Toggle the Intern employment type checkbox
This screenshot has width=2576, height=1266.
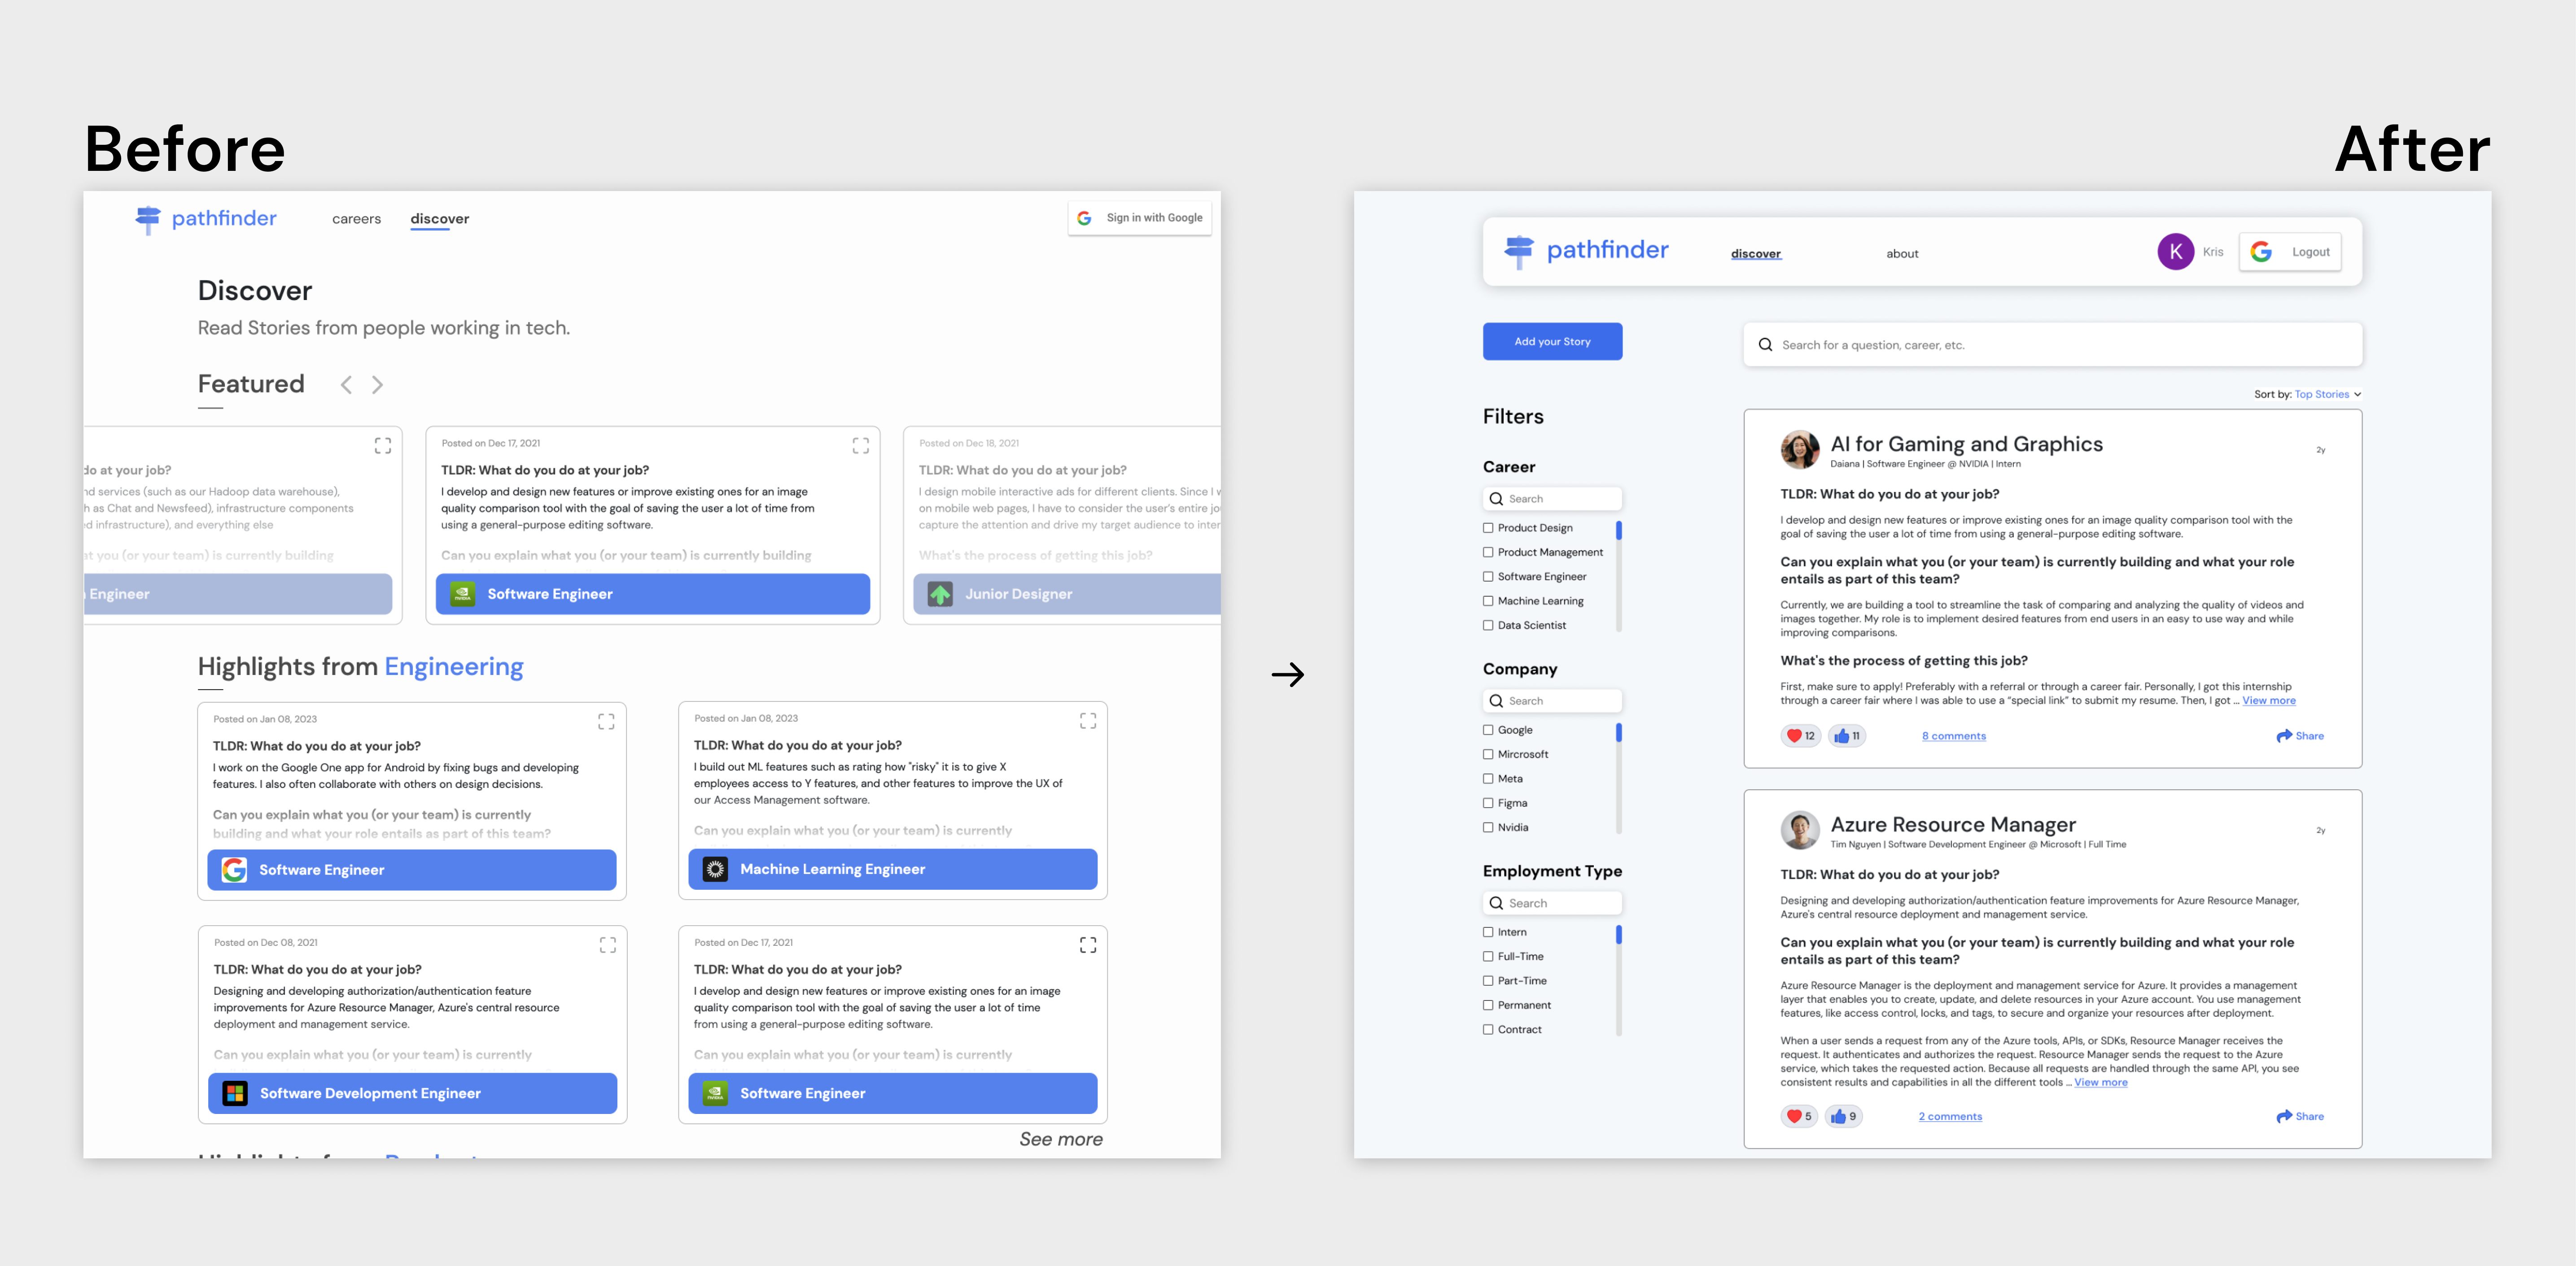[1487, 931]
